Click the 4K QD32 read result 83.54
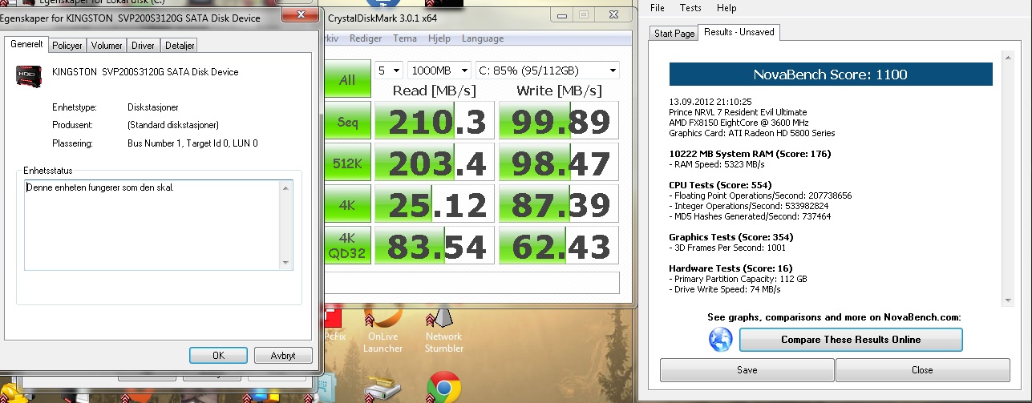The image size is (1032, 403). [433, 246]
